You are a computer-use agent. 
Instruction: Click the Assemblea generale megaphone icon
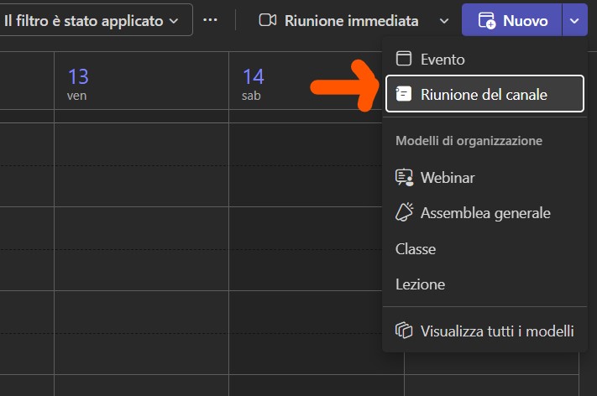coord(404,213)
